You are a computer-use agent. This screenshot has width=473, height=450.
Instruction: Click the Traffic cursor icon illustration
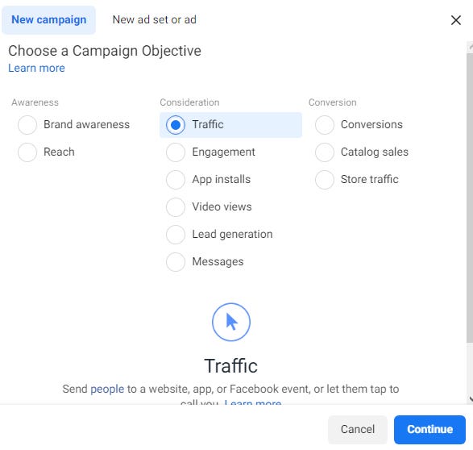click(231, 322)
